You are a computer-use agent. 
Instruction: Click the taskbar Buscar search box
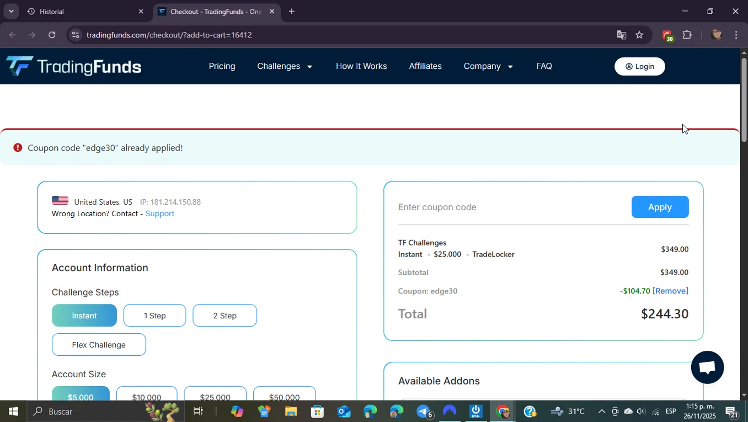tap(105, 412)
